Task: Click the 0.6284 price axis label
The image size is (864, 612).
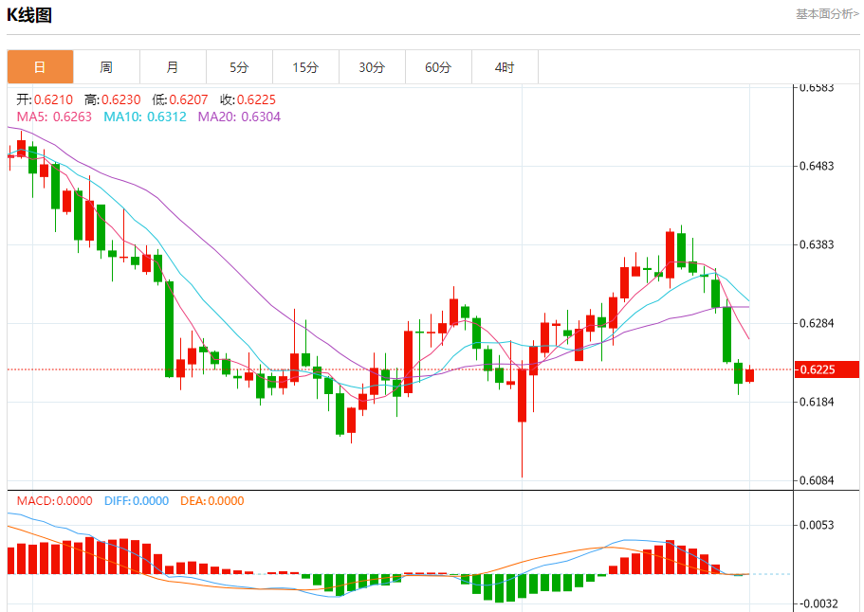Action: pyautogui.click(x=817, y=323)
